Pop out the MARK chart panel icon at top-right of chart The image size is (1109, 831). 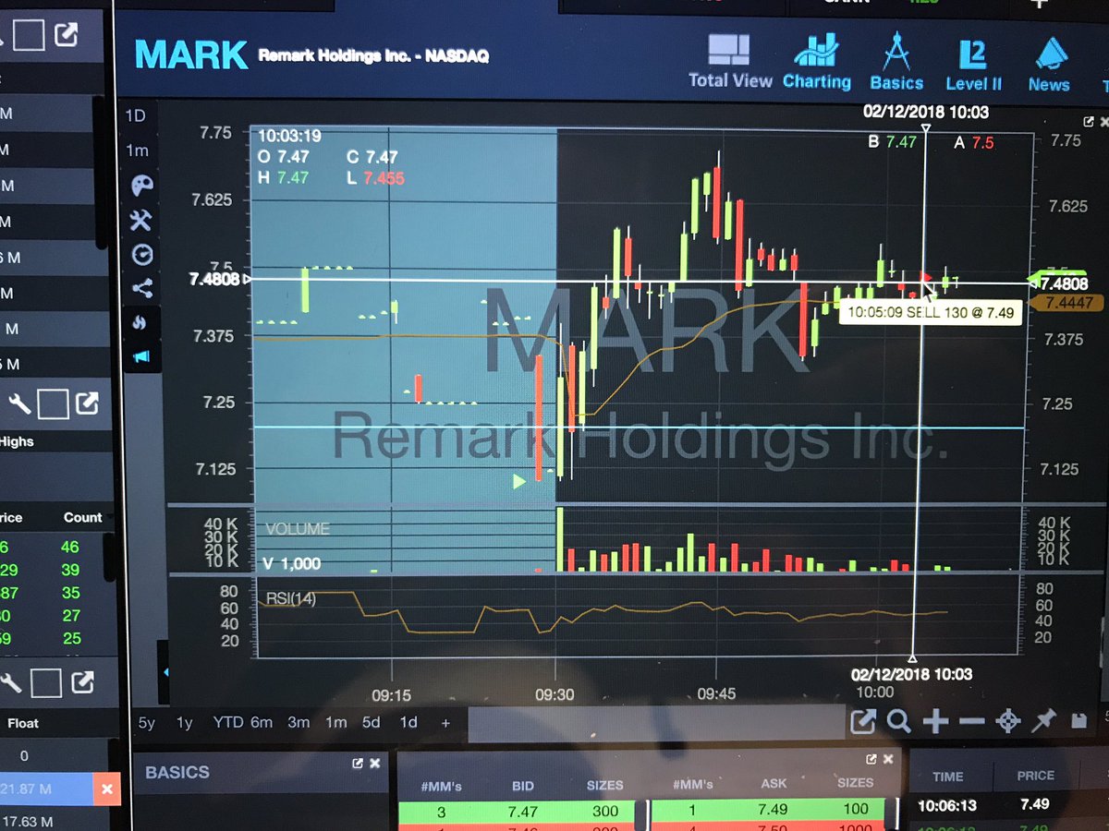1090,122
